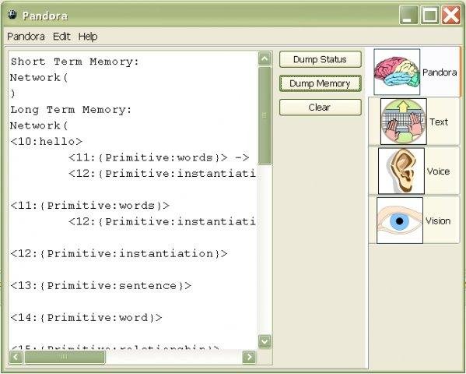Click the '<14:{Primitive:word}>' line
Viewport: 466px width, 374px height.
(x=86, y=318)
